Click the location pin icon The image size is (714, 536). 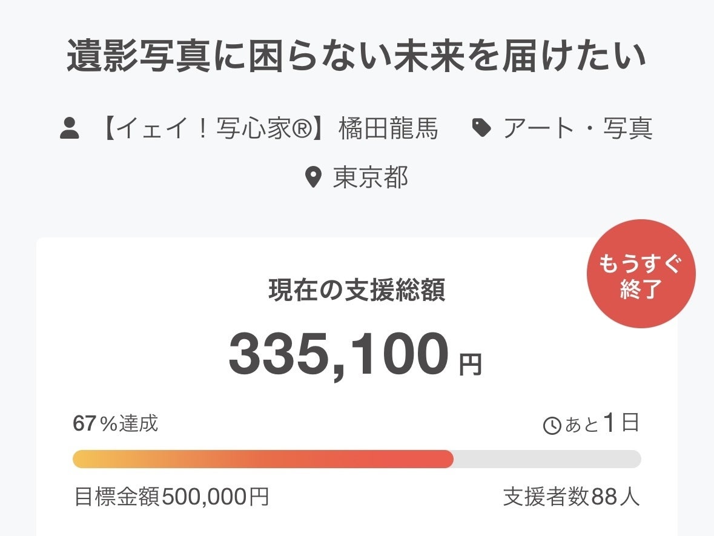[x=312, y=177]
